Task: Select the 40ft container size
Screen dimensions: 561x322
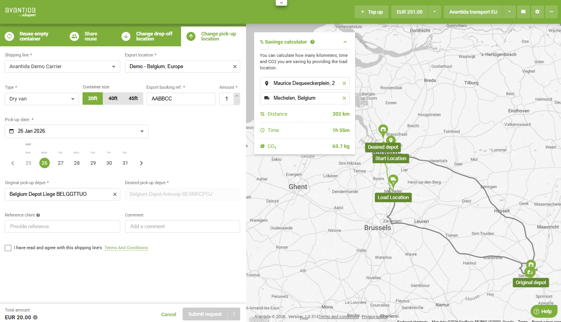Action: click(x=113, y=99)
